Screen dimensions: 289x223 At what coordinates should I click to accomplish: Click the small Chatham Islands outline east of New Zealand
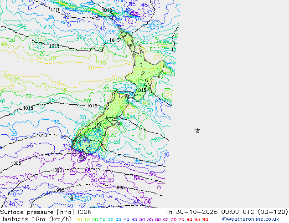tap(197, 131)
